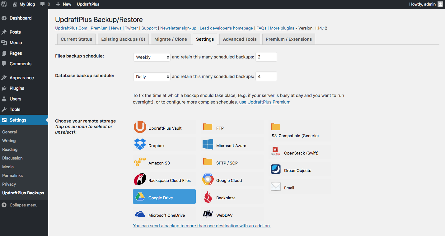Click the More plugins link
This screenshot has height=236, width=445.
[x=282, y=28]
